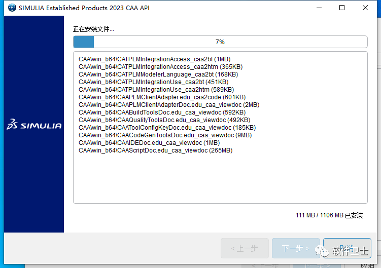381x268 pixels.
Task: Select the CATPLMModelerLanguage_caa2bt (168KB) line
Action: tap(158, 74)
